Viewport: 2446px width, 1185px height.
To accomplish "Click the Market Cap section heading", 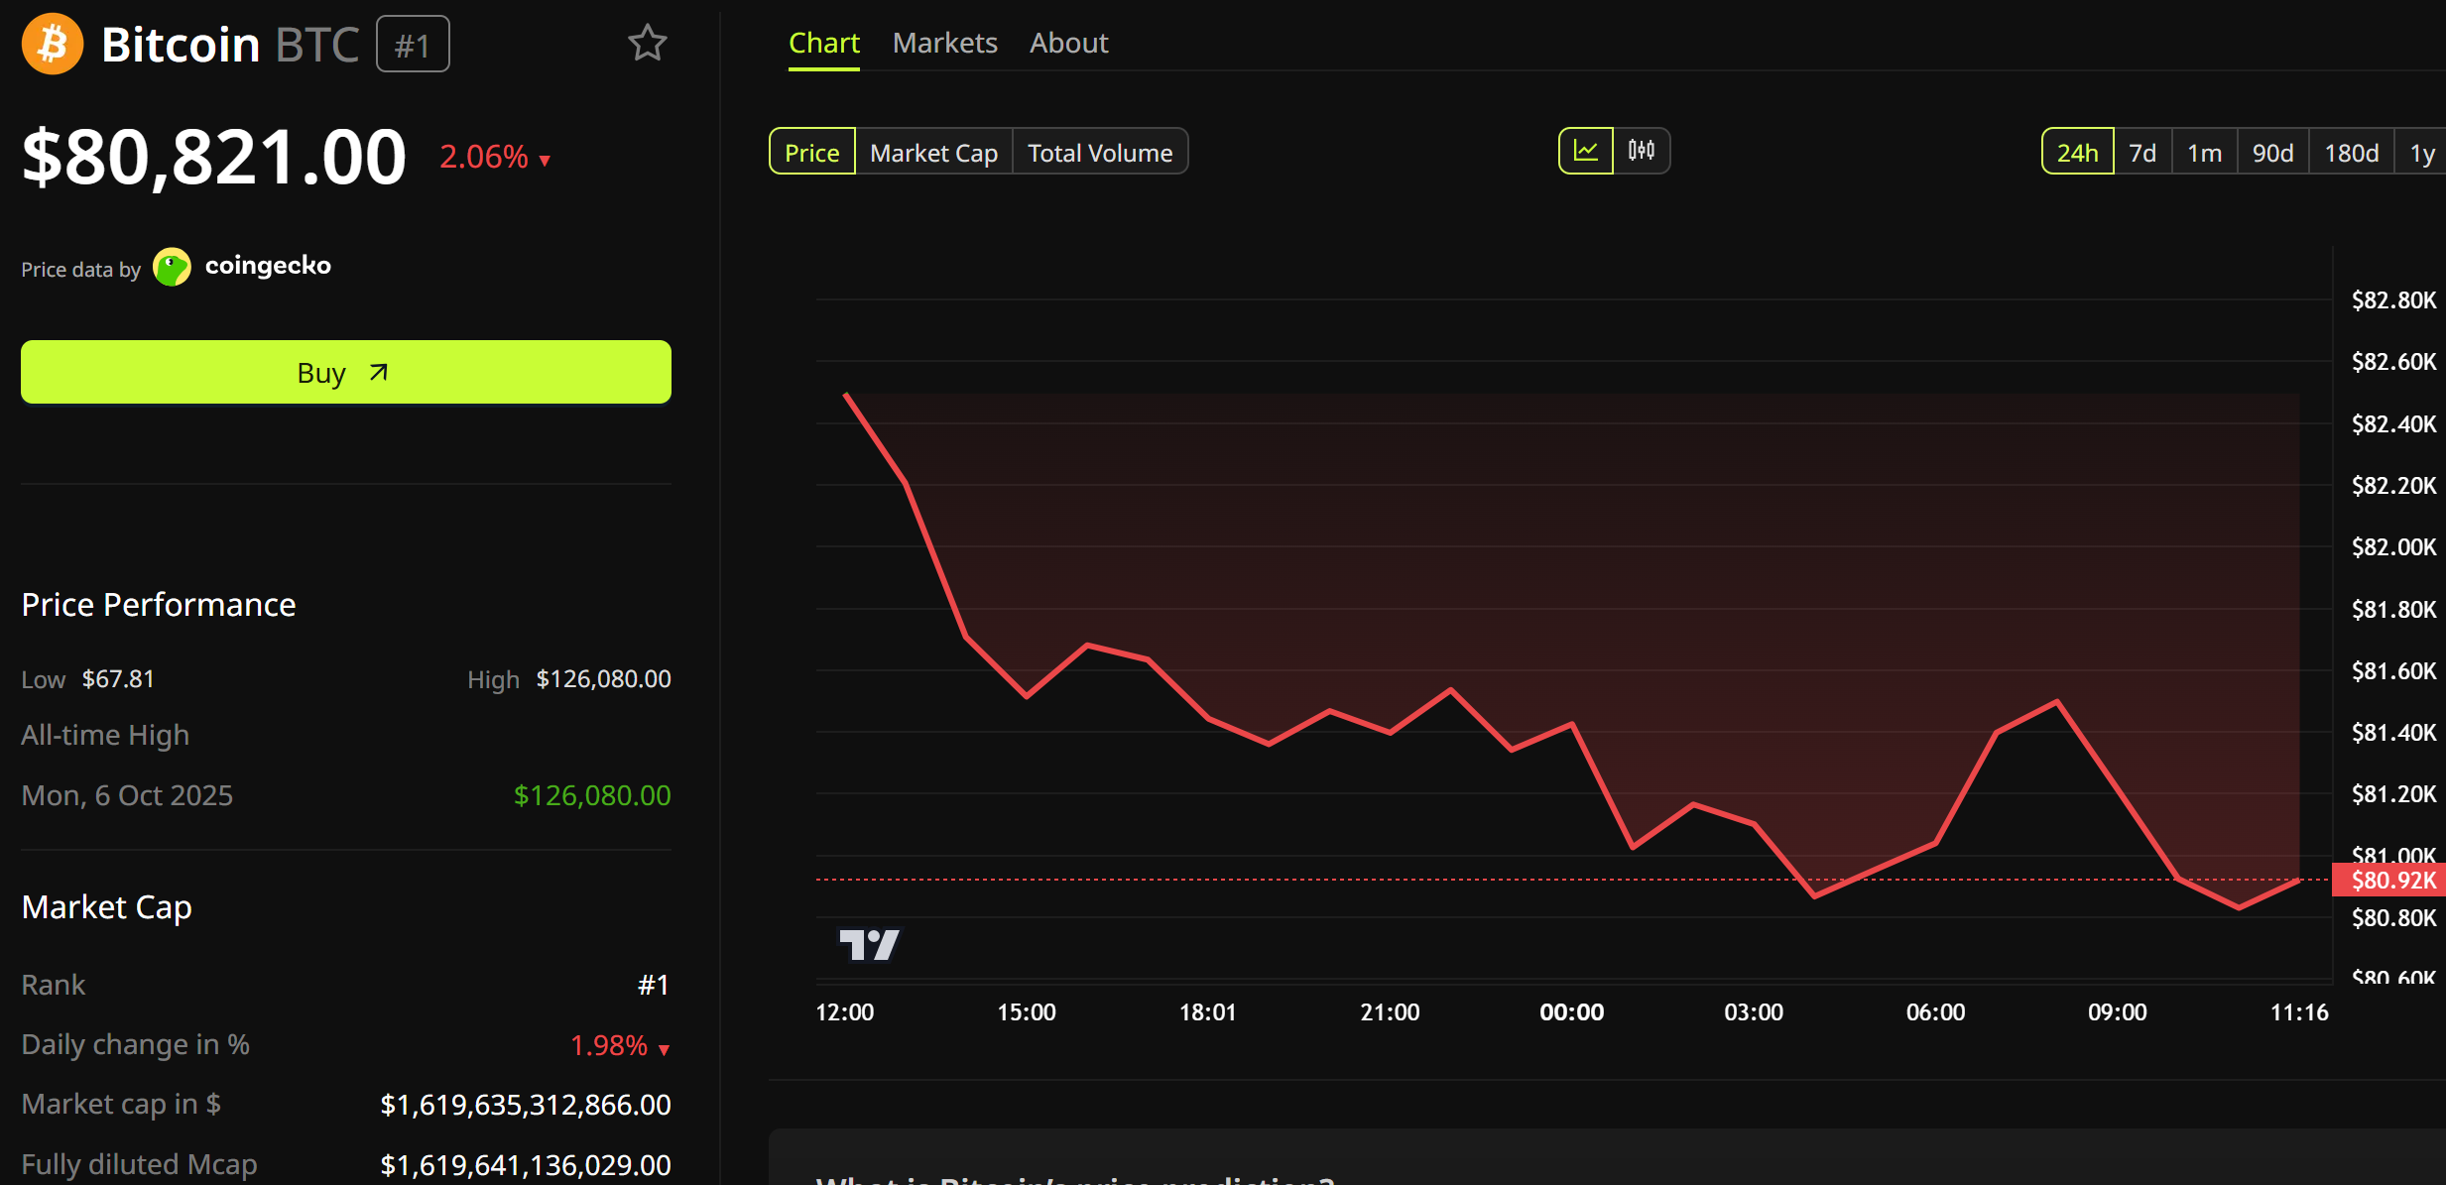I will (107, 907).
